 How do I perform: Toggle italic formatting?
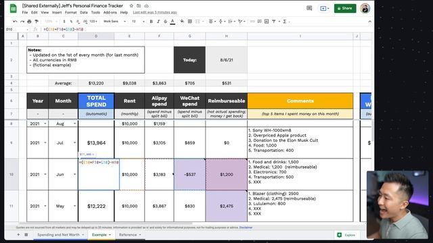pos(158,22)
